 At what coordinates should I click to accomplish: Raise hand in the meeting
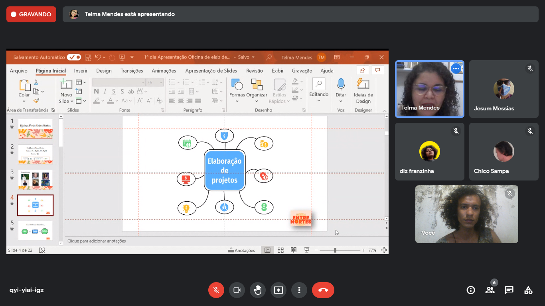coord(258,290)
